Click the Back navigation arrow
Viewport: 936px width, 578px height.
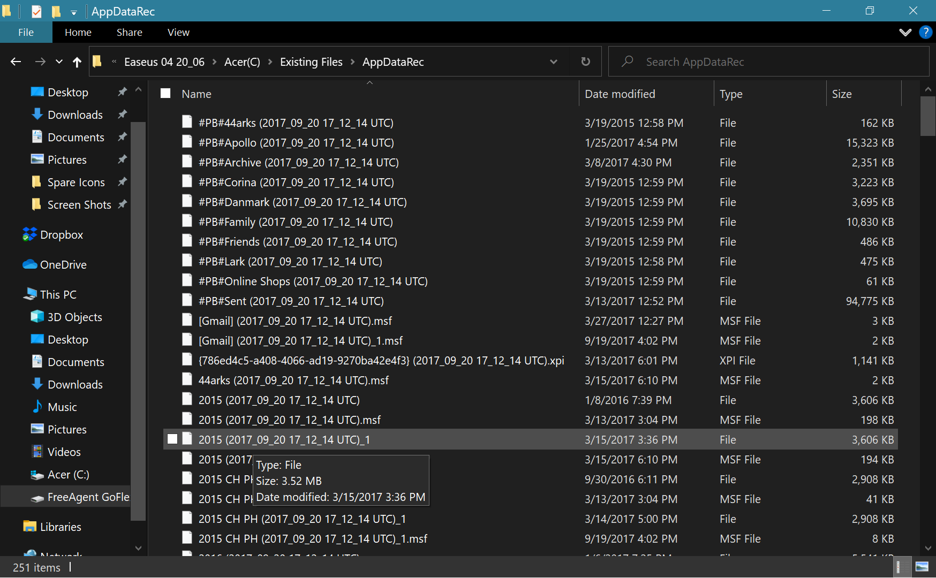click(x=16, y=62)
